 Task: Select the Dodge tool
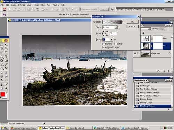coord(2,80)
